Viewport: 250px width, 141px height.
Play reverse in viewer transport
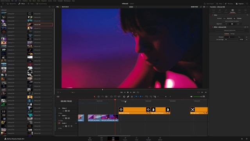click(x=125, y=92)
